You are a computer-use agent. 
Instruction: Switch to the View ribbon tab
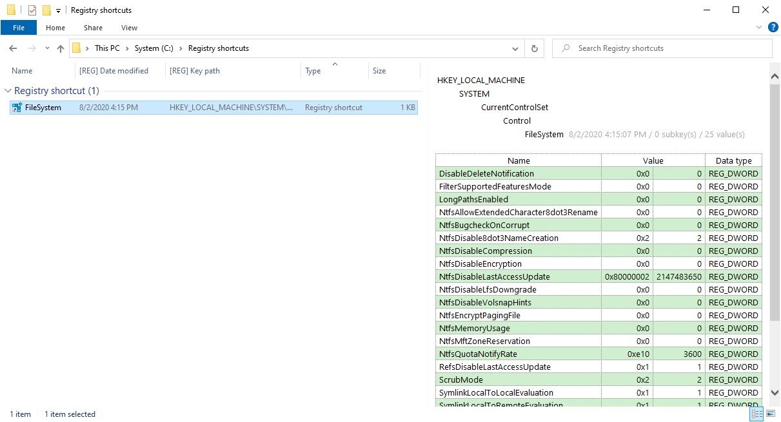click(x=128, y=28)
